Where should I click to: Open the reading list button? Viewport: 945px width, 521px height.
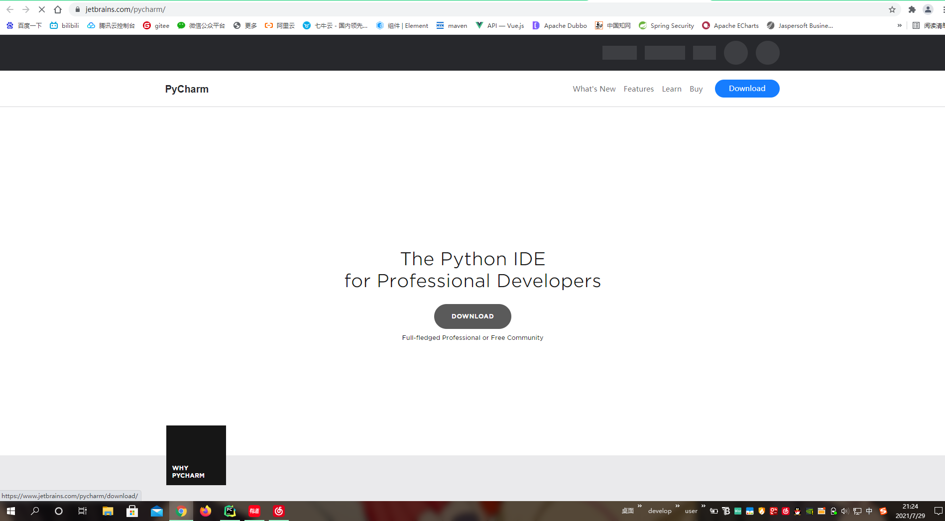pos(928,25)
